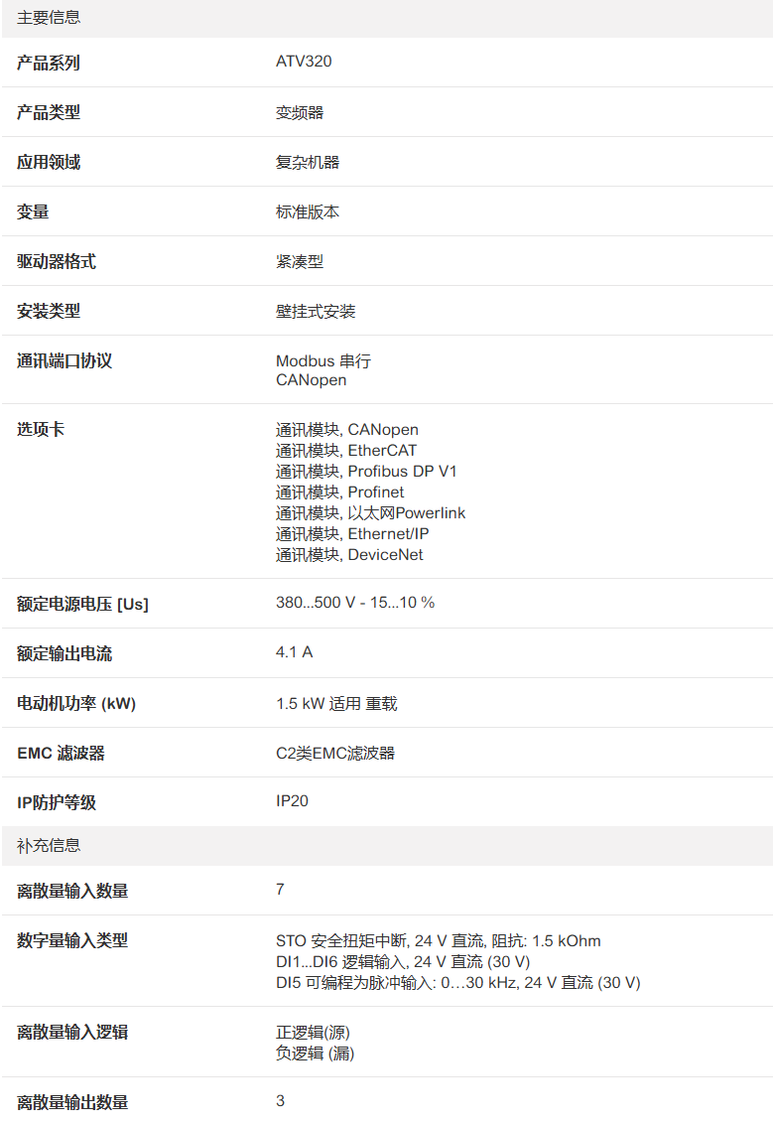Viewport: 773px width, 1124px height.
Task: Click the 通讯模块, DeviceNet entry
Action: click(349, 555)
